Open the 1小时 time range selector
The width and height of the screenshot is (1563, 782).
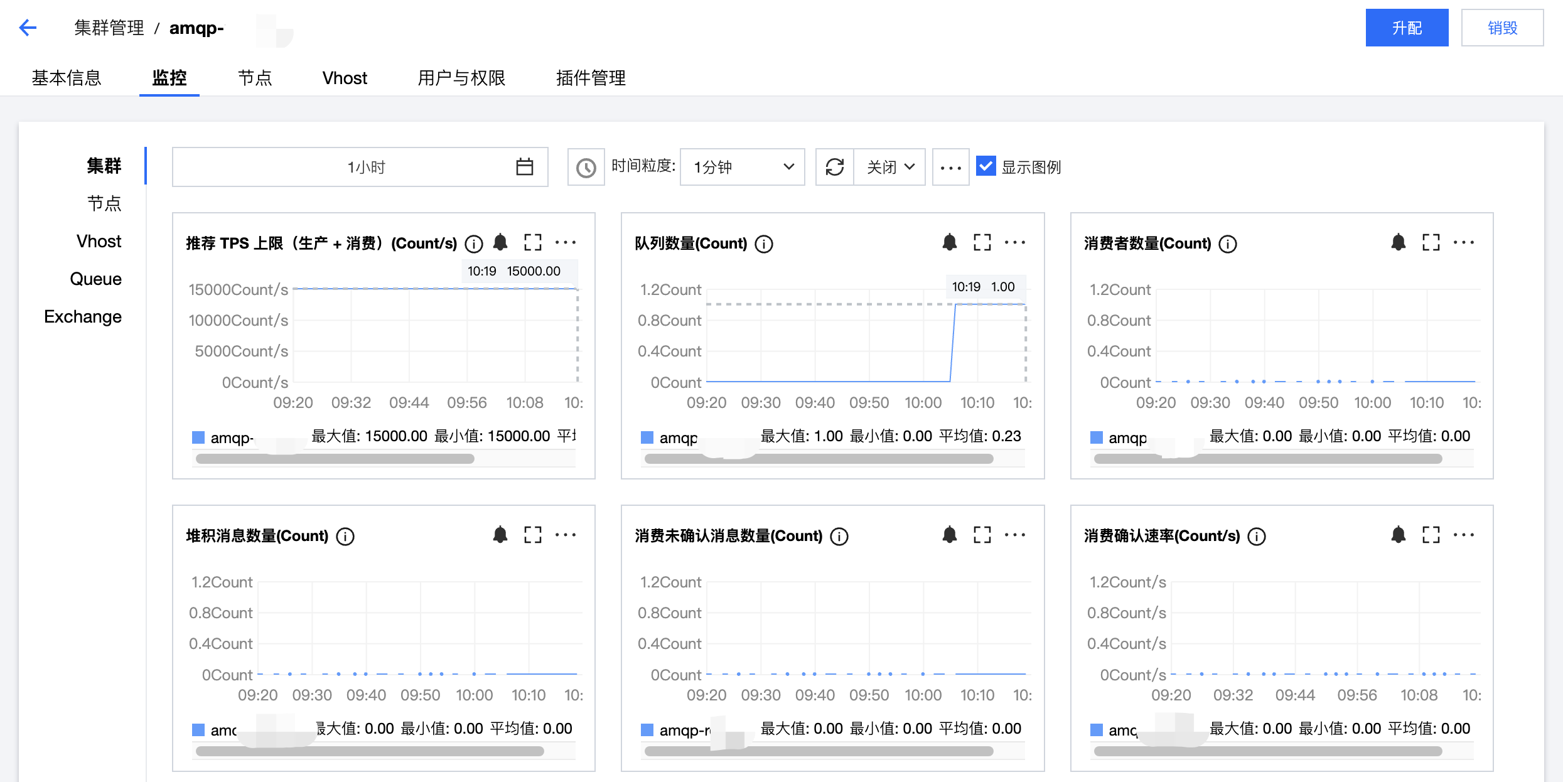(x=360, y=167)
